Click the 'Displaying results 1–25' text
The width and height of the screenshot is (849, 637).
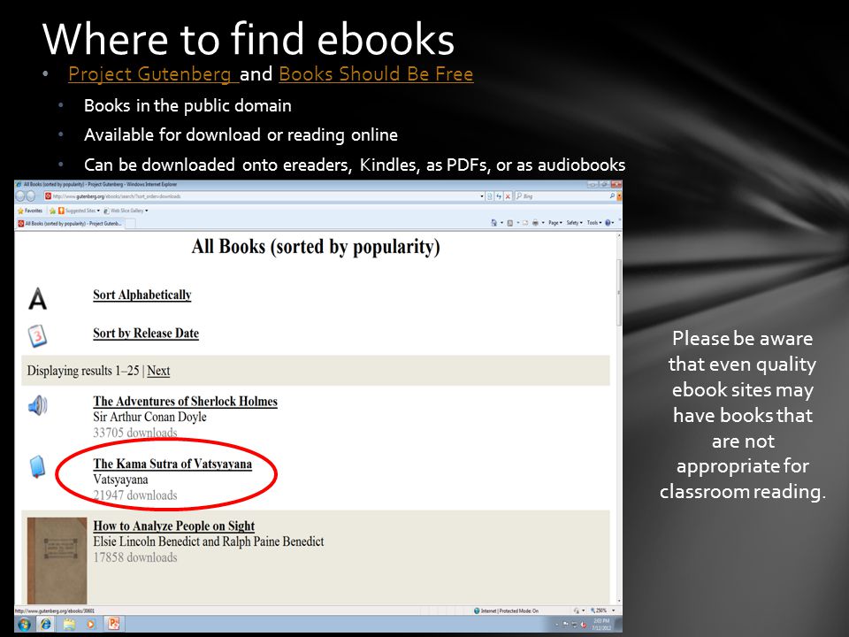click(x=83, y=371)
